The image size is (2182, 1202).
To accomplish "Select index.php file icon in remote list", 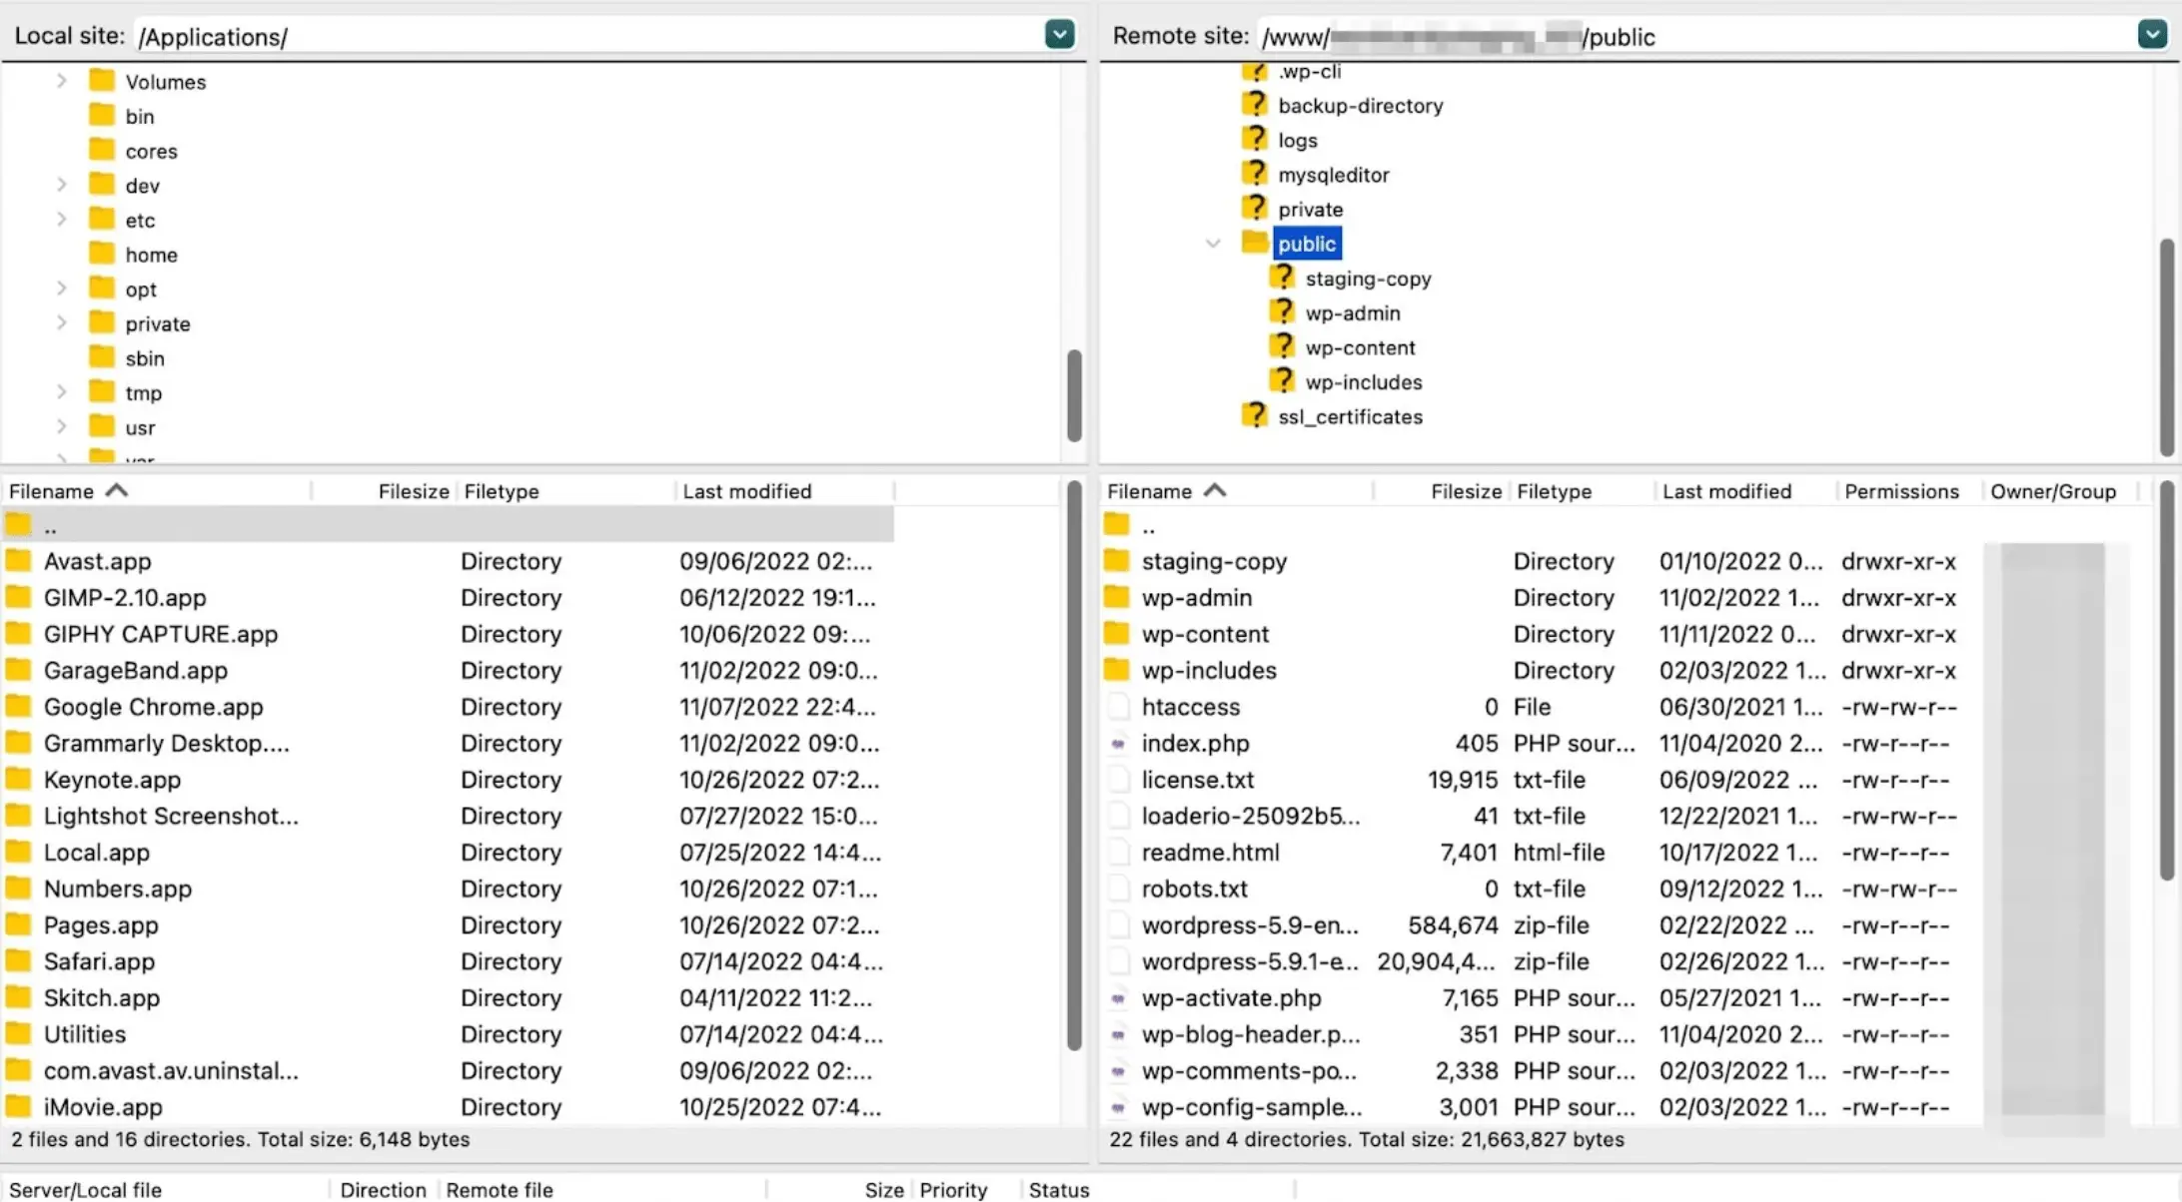I will click(x=1118, y=743).
